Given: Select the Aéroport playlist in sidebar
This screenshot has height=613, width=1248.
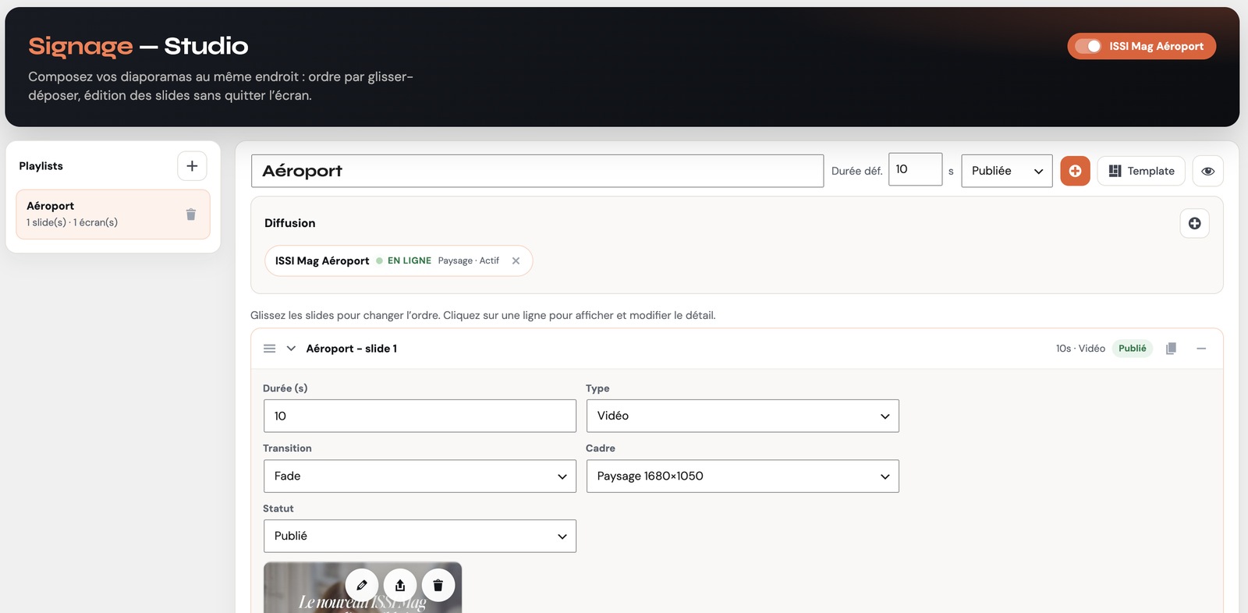Looking at the screenshot, I should coord(113,214).
